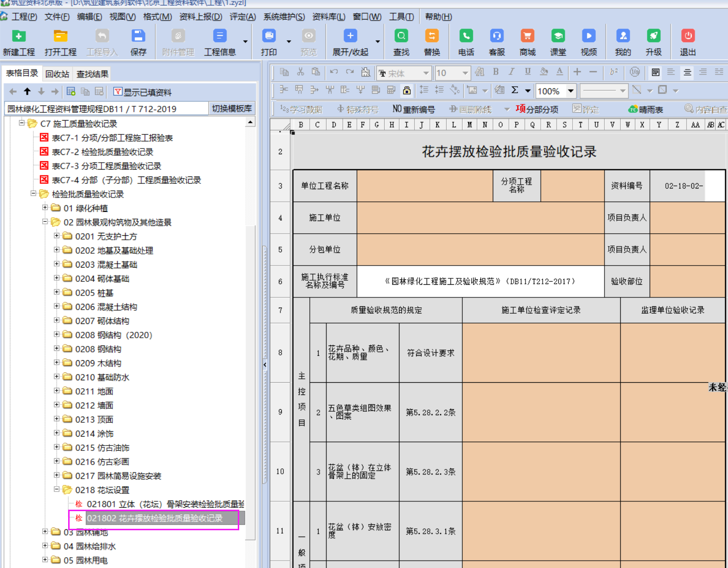Switch to the 查找结果 tab
This screenshot has height=568, width=728.
(92, 74)
